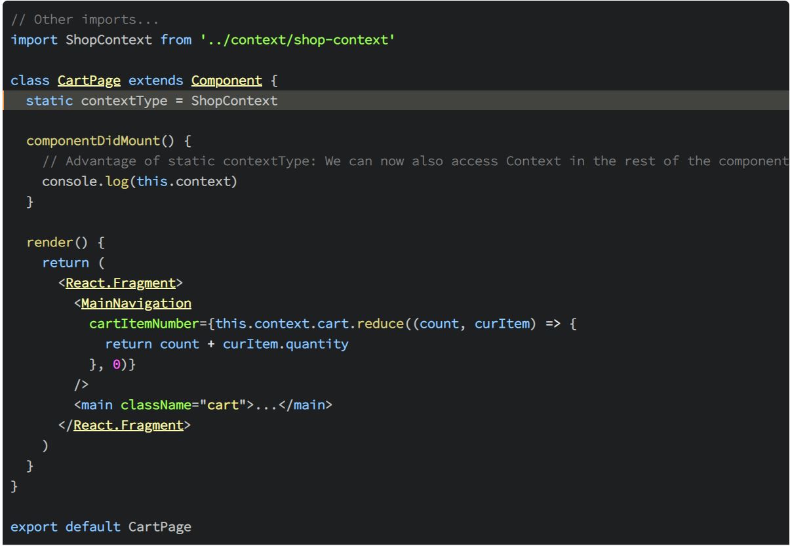
Task: Click the closing React.Fragment tag
Action: click(x=129, y=425)
